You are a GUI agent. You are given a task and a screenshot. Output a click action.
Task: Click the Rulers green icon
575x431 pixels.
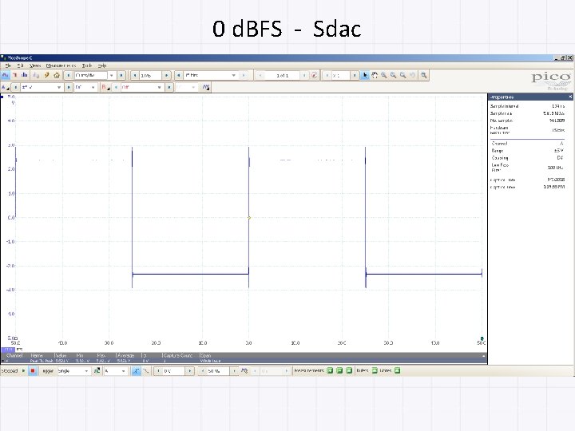375,370
